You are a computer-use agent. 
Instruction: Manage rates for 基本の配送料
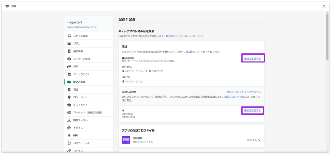coord(252,58)
